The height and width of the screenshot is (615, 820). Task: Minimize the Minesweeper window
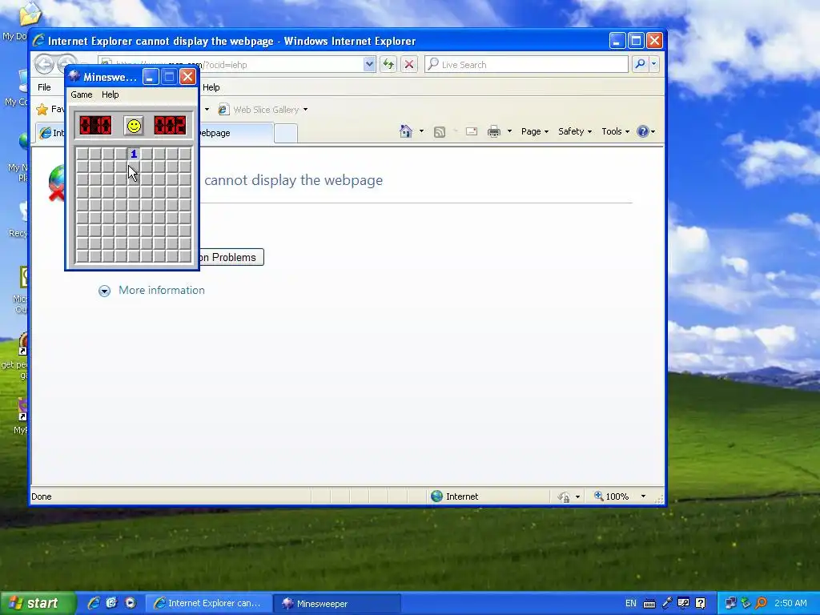[x=151, y=77]
